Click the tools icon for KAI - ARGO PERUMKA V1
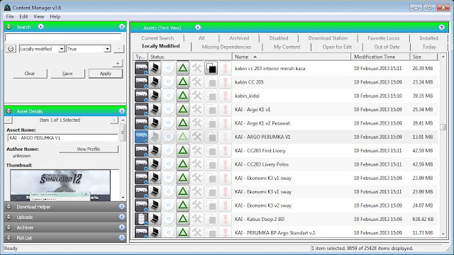 tap(197, 137)
